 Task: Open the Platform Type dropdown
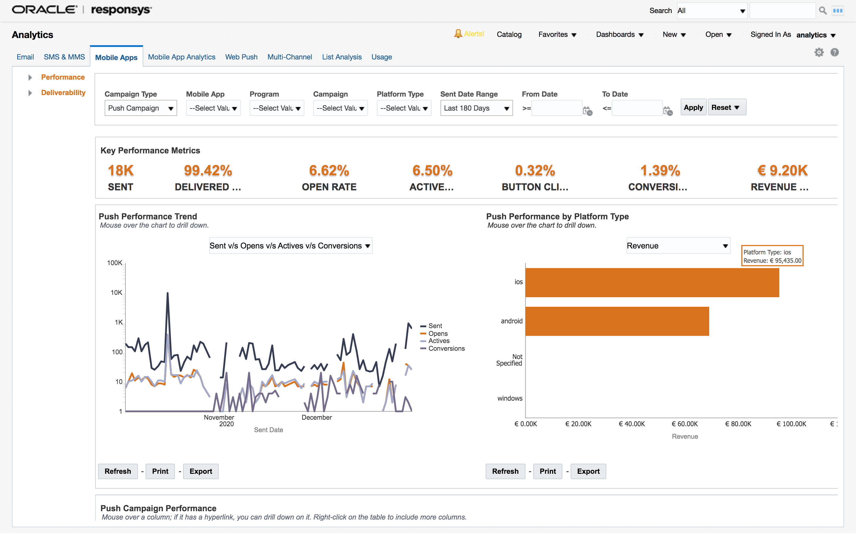[404, 108]
